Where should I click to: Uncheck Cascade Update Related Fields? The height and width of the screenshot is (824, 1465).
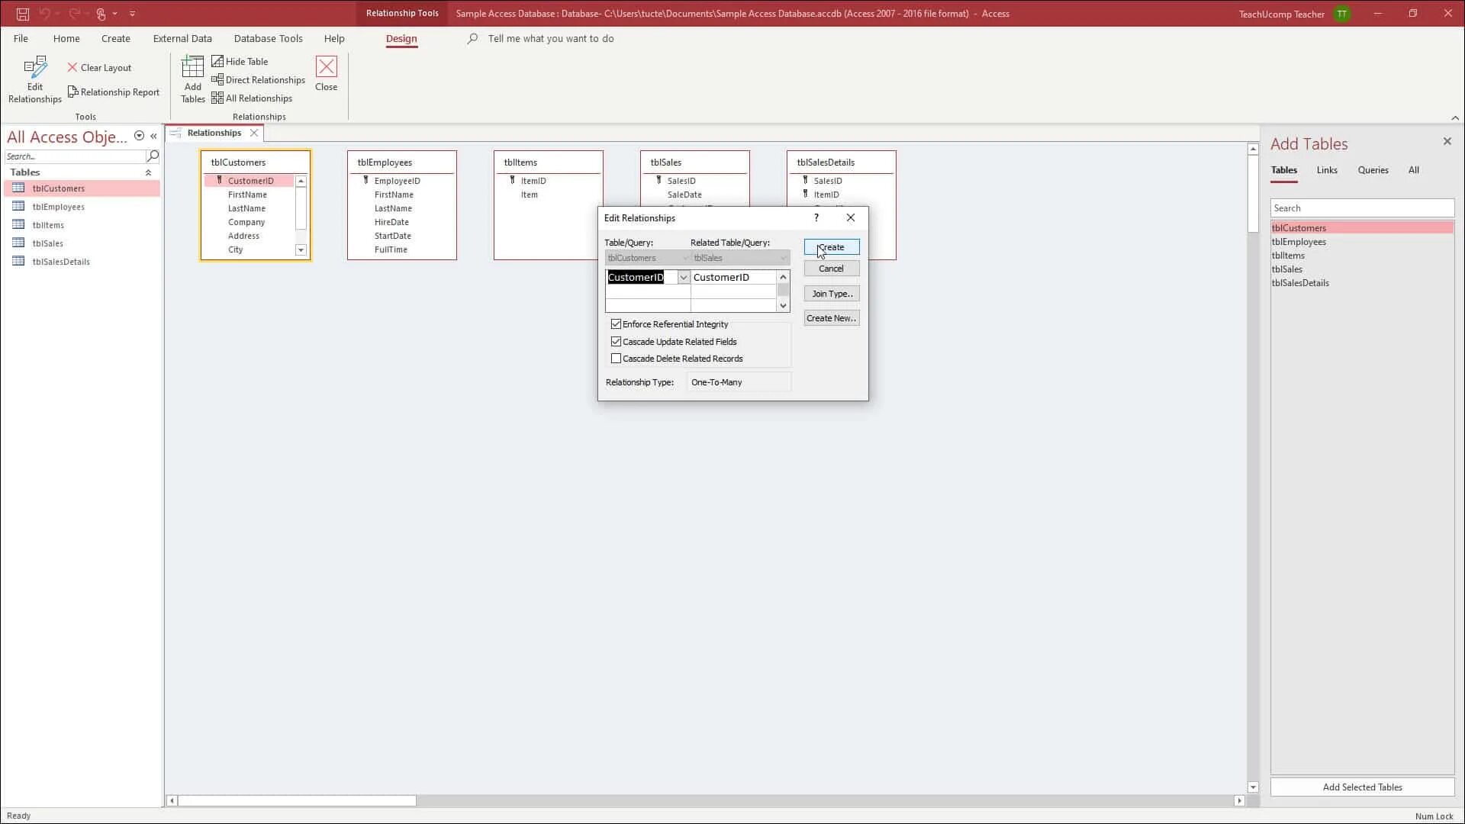(x=617, y=342)
